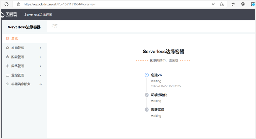Open the 网络管理 menu item

24,66
